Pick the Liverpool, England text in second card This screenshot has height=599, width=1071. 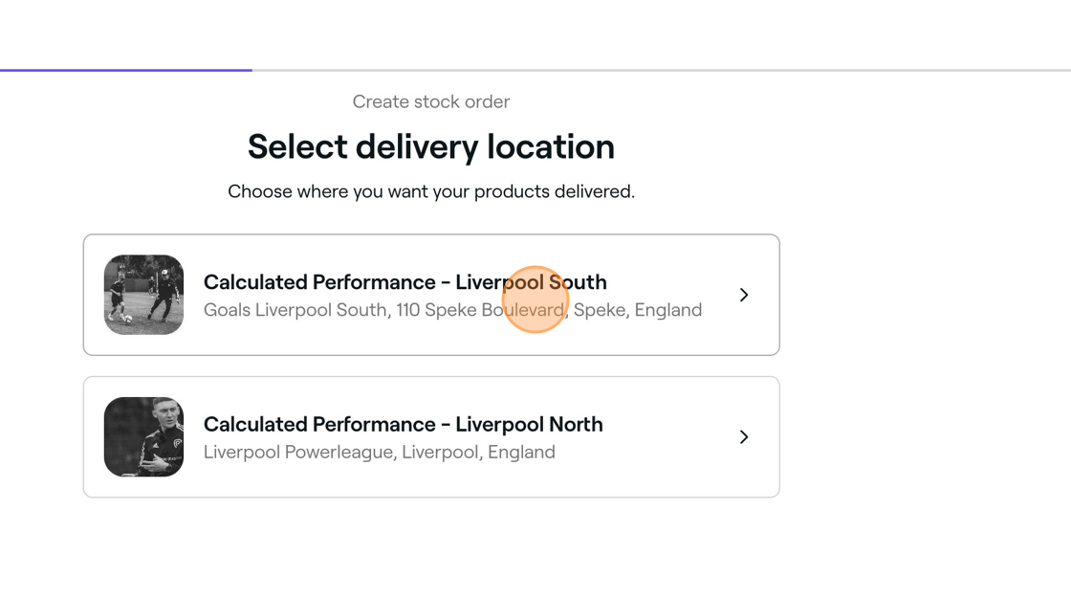[478, 452]
